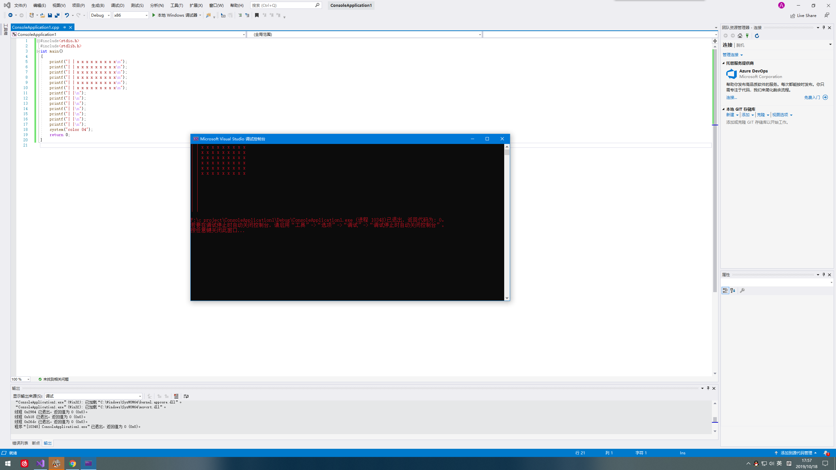Open the 调试(D) menu

(x=117, y=6)
